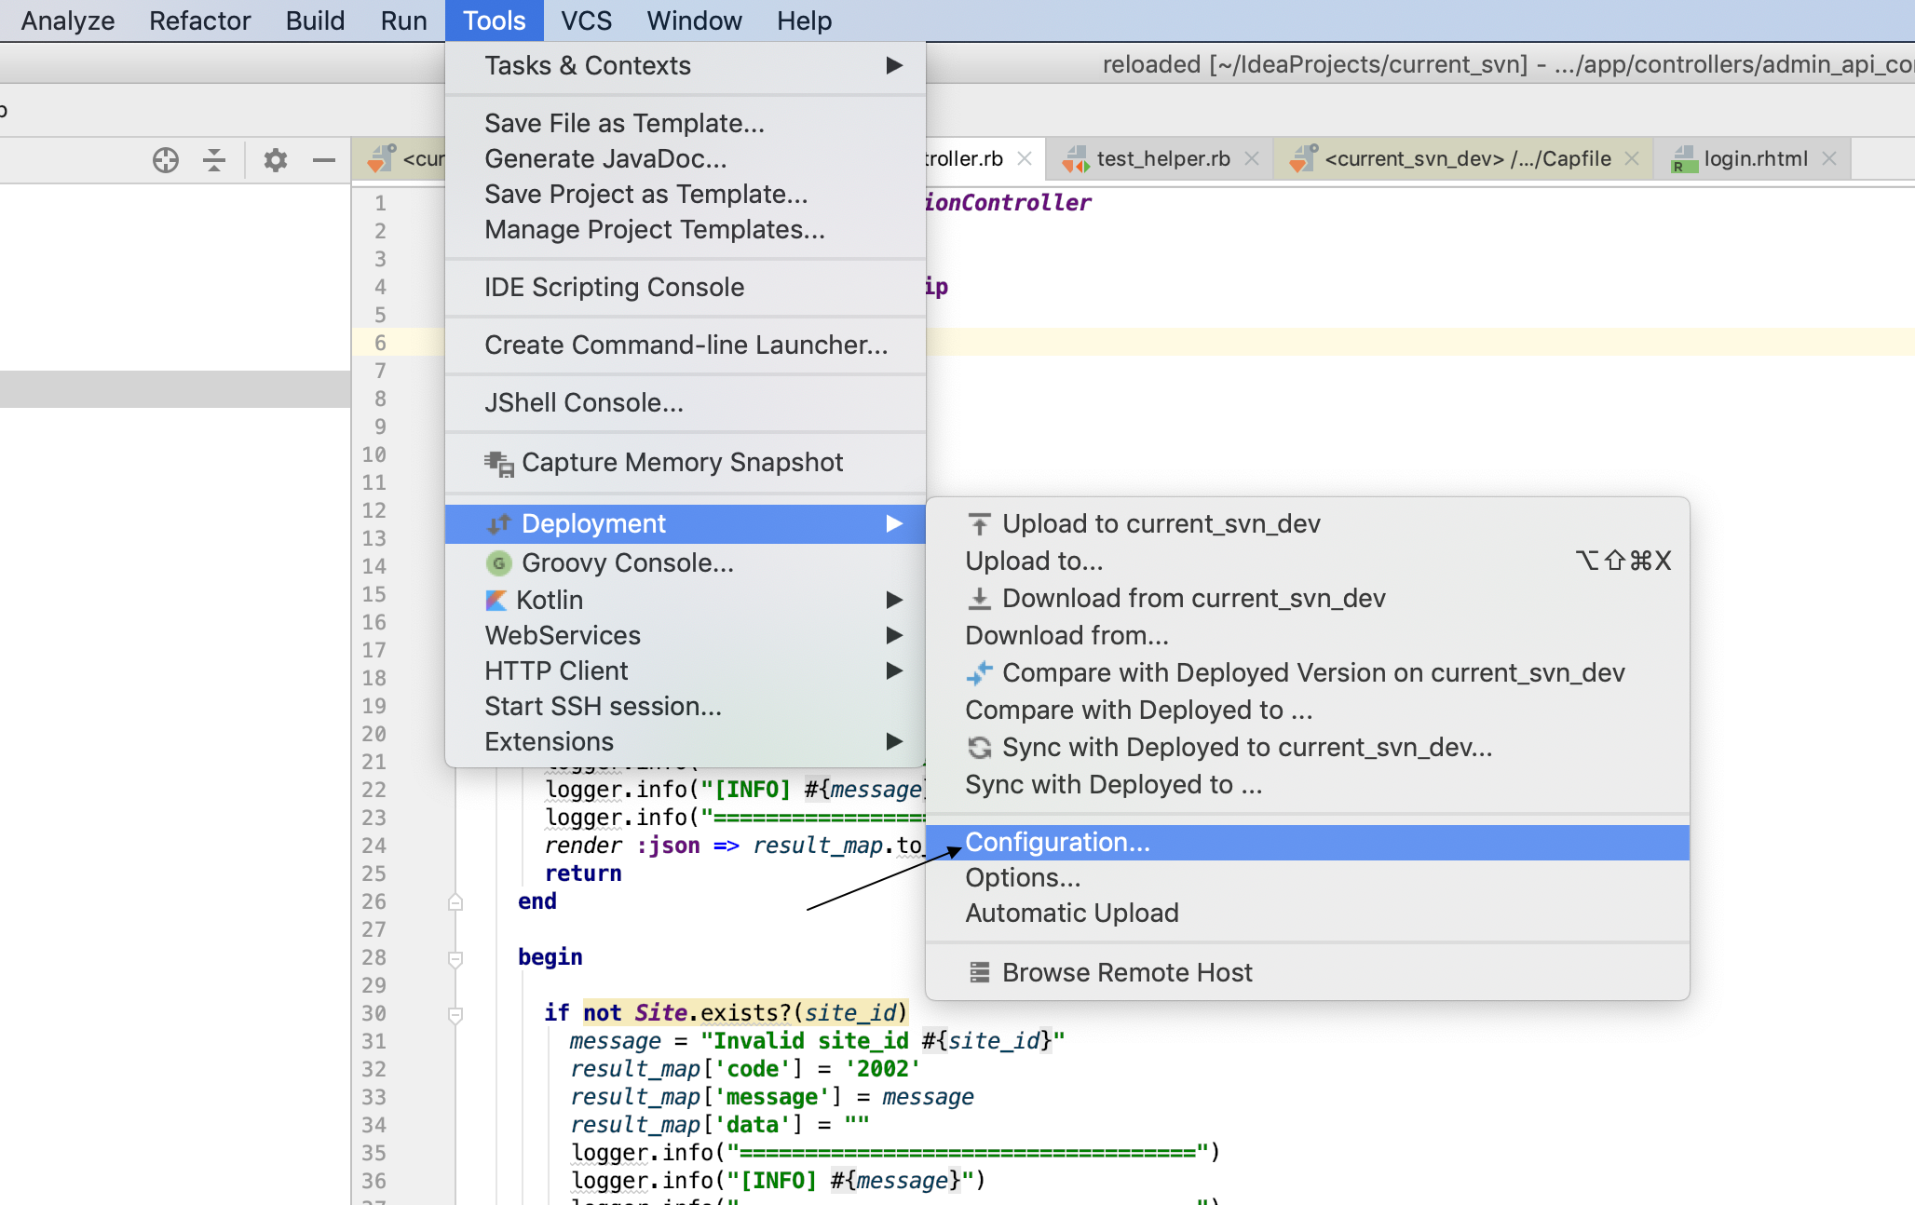Close the test_helper.rb tab

(1252, 159)
